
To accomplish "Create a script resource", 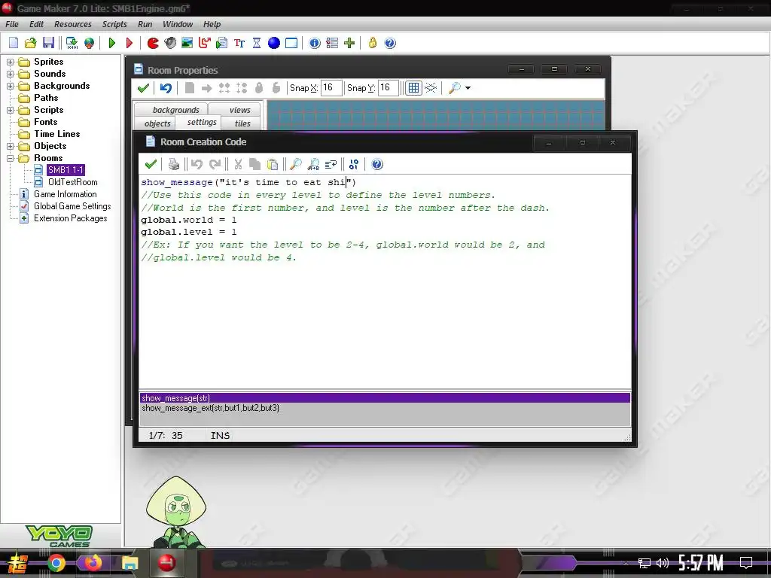I will [222, 43].
